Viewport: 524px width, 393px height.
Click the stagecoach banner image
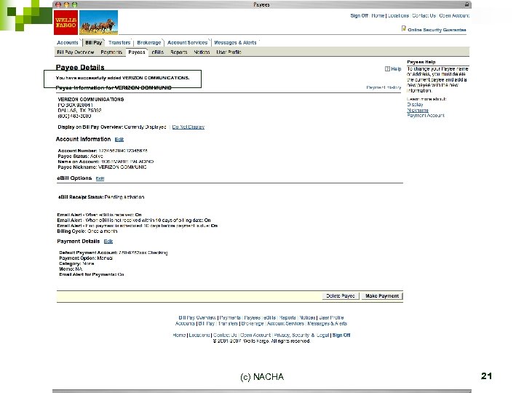pyautogui.click(x=98, y=23)
